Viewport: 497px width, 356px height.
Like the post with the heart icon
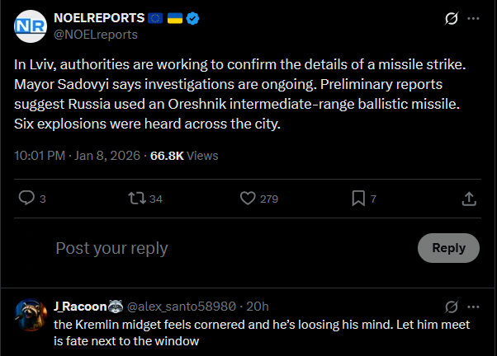coord(247,198)
